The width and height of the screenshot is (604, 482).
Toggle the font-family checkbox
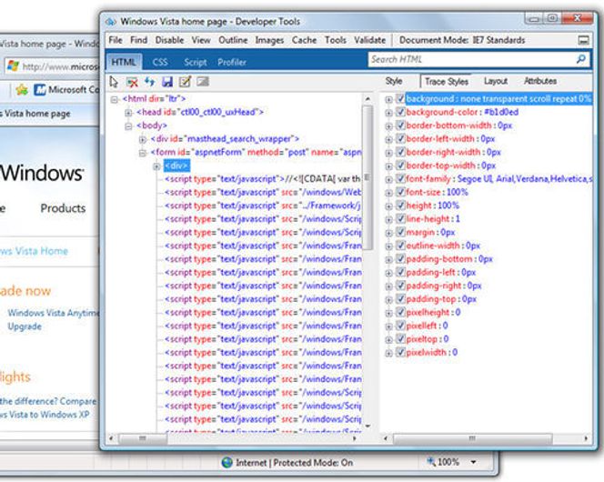click(400, 178)
